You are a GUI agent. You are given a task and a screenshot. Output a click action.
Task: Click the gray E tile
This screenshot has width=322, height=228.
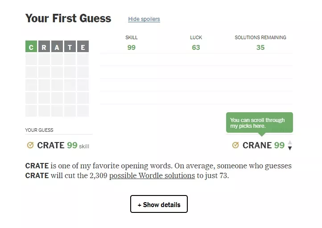tap(83, 47)
